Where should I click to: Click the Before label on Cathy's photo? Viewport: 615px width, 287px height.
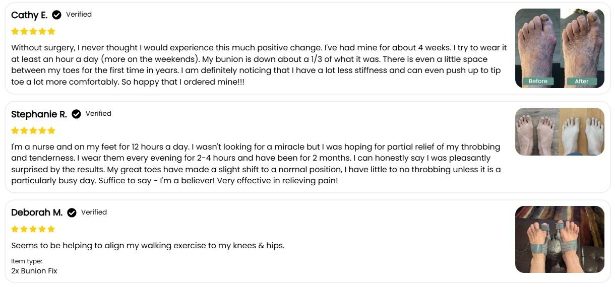[538, 81]
